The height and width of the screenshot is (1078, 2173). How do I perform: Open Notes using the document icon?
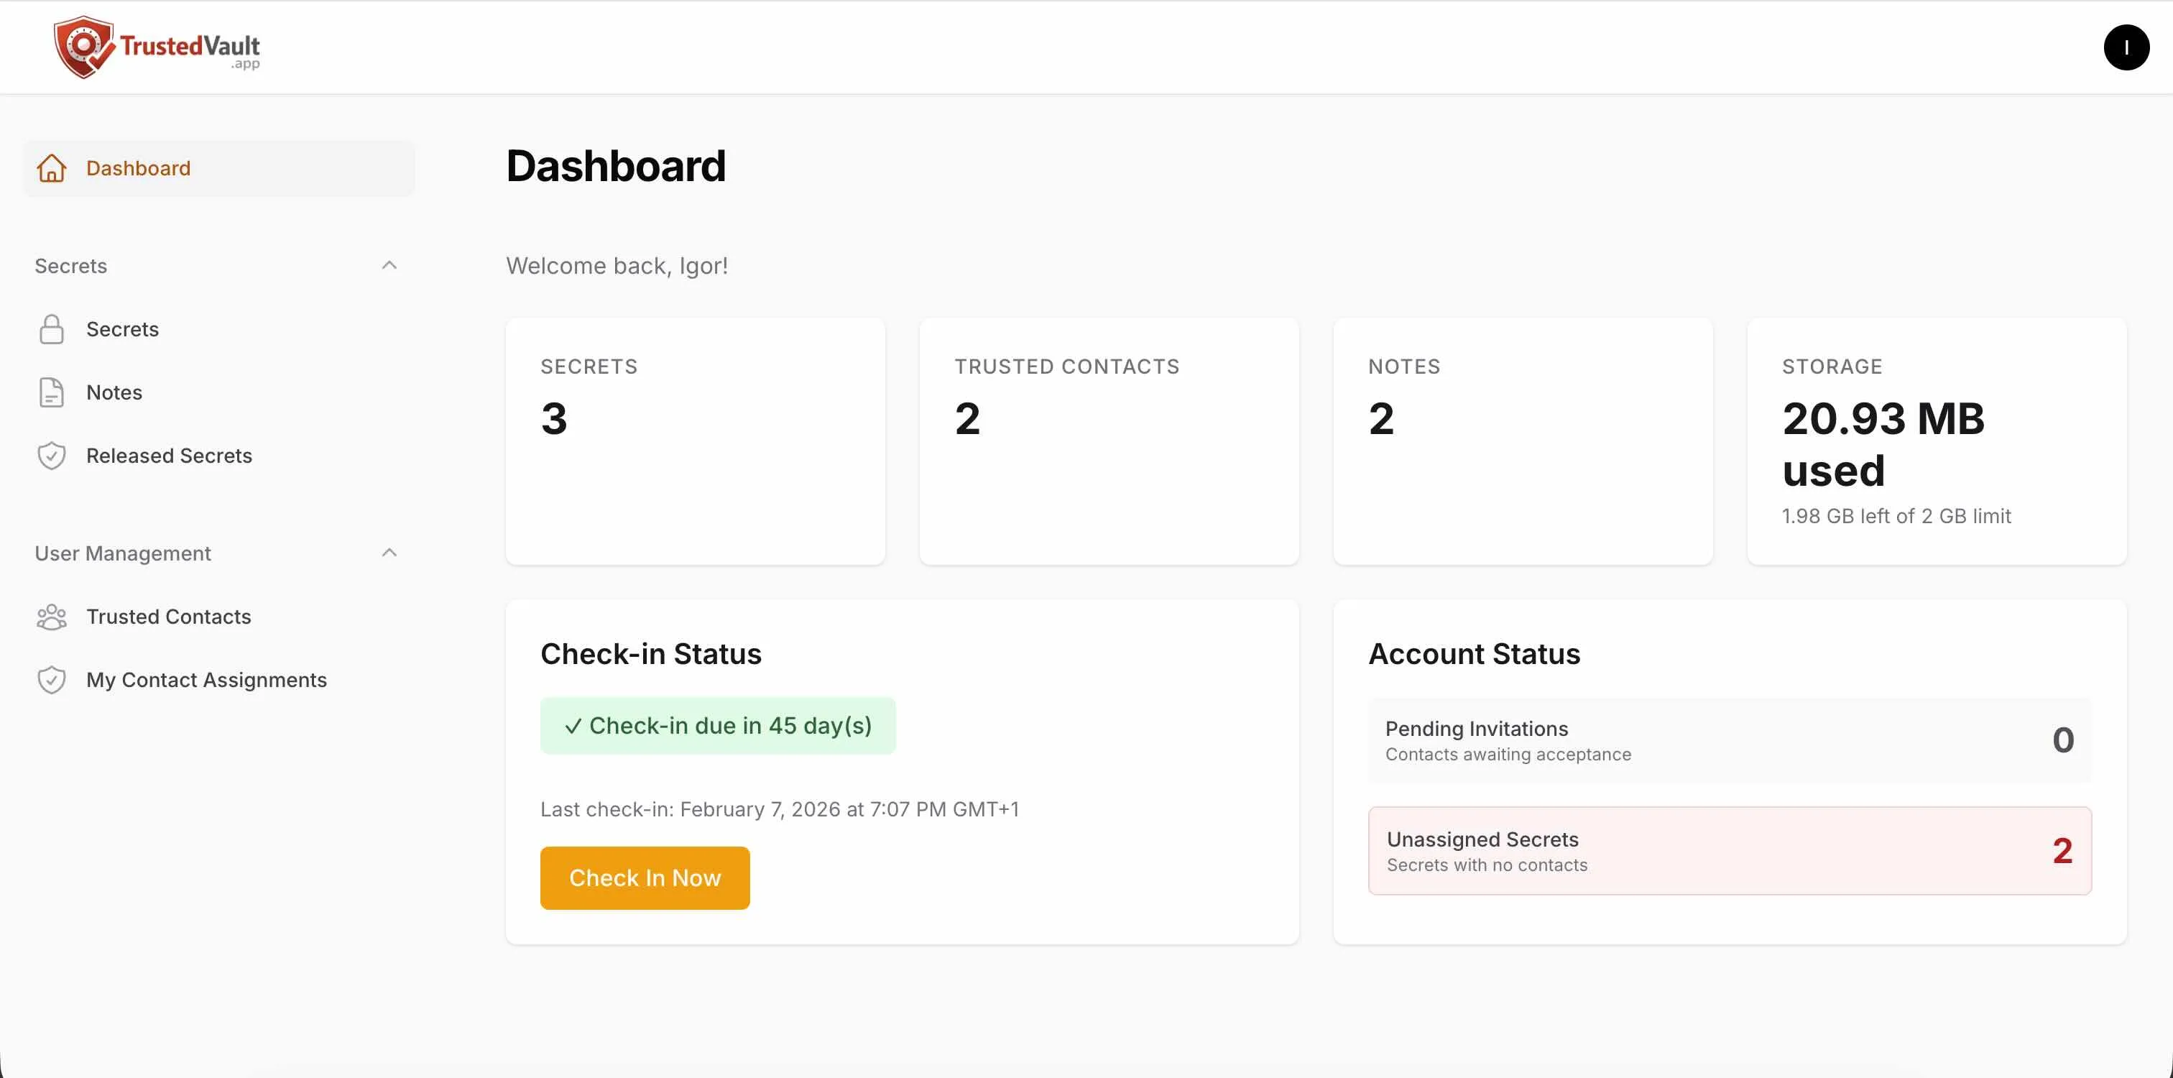52,392
